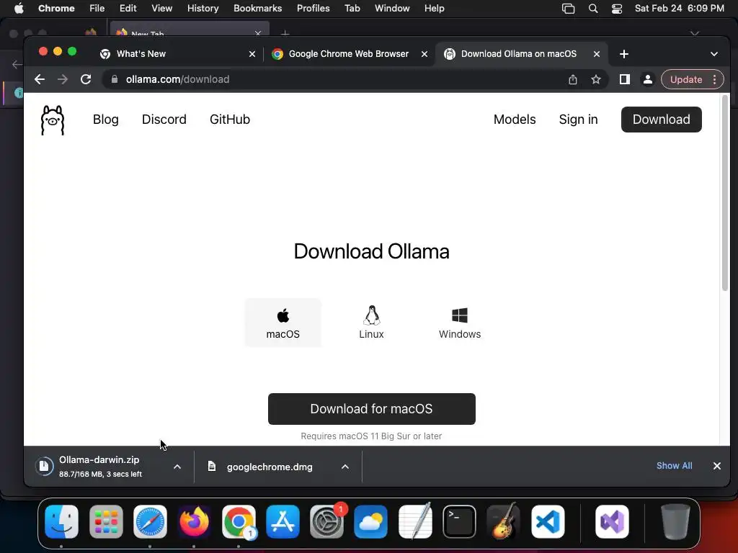Viewport: 738px width, 553px height.
Task: Expand options for Ollama-darwin.zip download
Action: coord(177,467)
